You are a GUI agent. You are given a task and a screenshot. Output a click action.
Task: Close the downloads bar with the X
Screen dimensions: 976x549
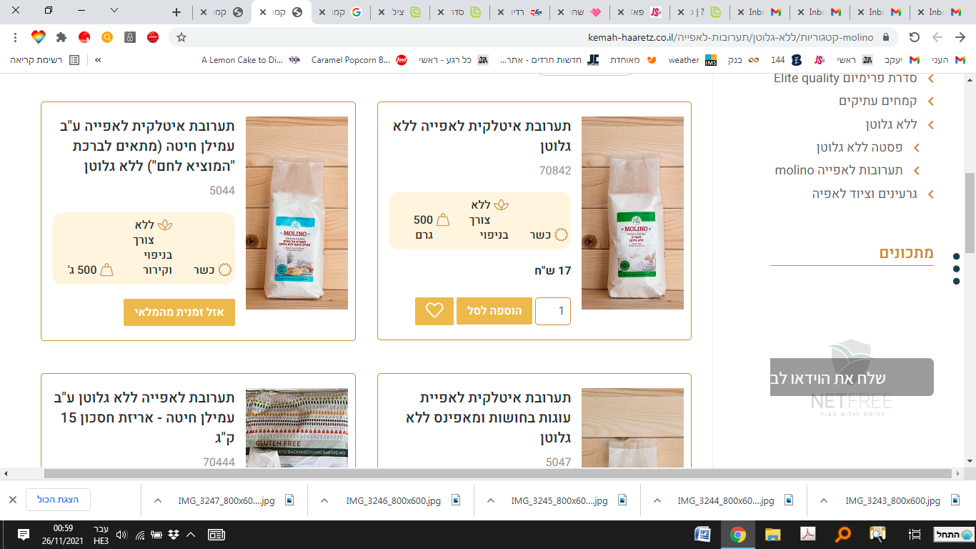[x=13, y=500]
